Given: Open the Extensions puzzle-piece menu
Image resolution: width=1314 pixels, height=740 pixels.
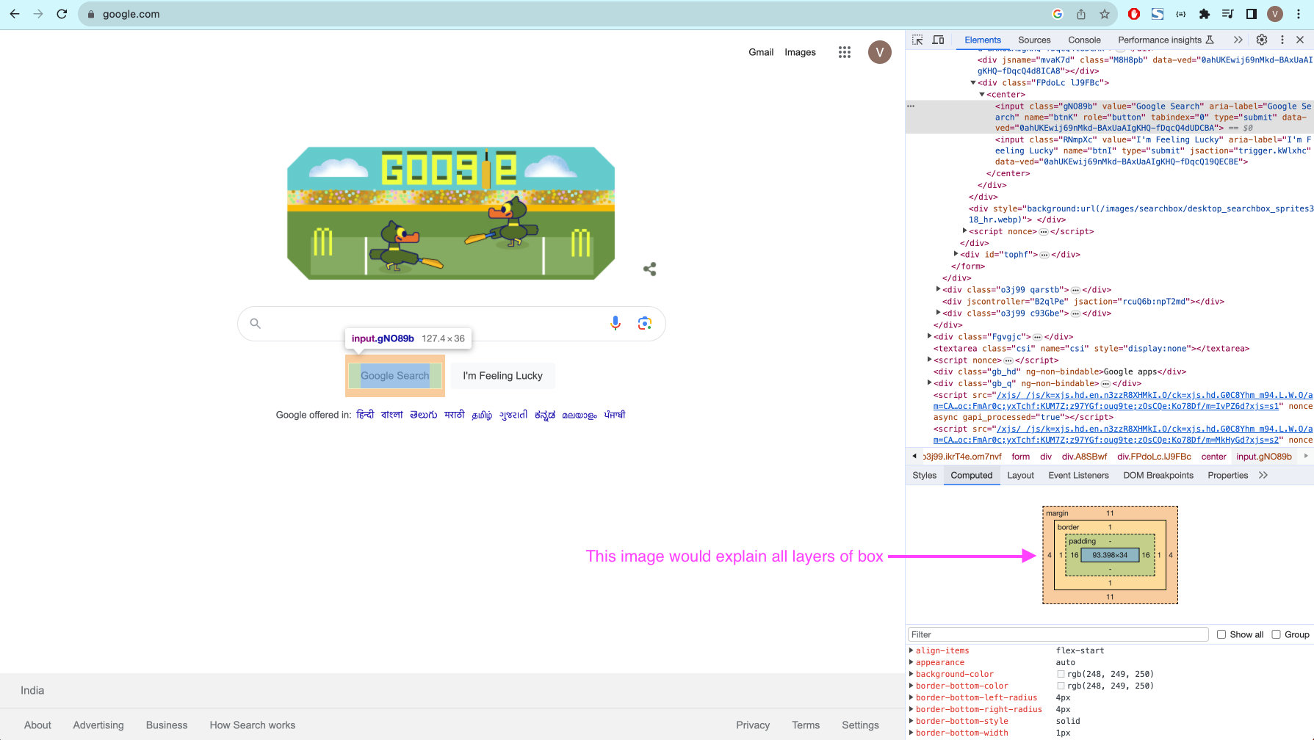Looking at the screenshot, I should 1204,14.
